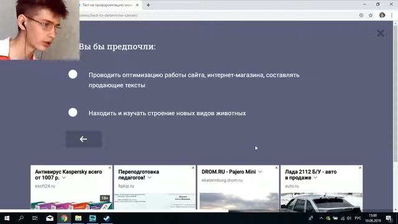Open the Антивирус Kaspersky ad title link
Image resolution: width=398 pixels, height=224 pixels.
(68, 175)
